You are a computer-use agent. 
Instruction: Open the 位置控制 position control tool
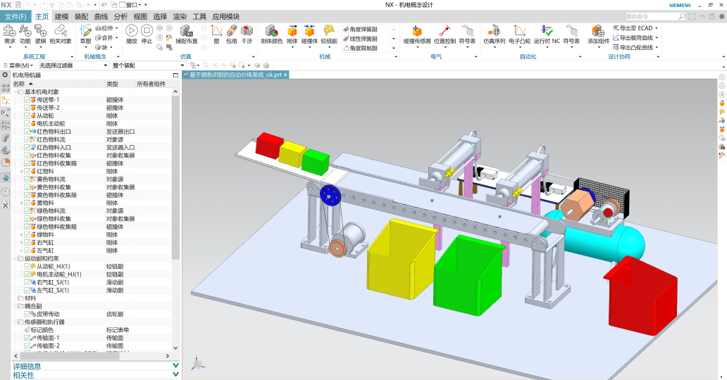(x=445, y=34)
